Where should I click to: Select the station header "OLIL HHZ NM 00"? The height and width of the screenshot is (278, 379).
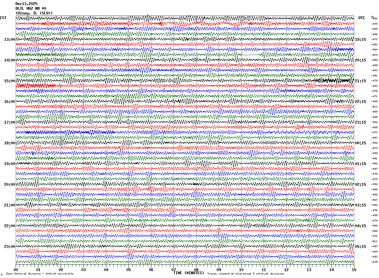click(31, 8)
